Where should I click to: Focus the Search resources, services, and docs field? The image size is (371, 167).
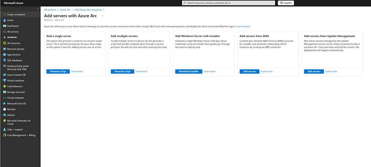(x=229, y=3)
